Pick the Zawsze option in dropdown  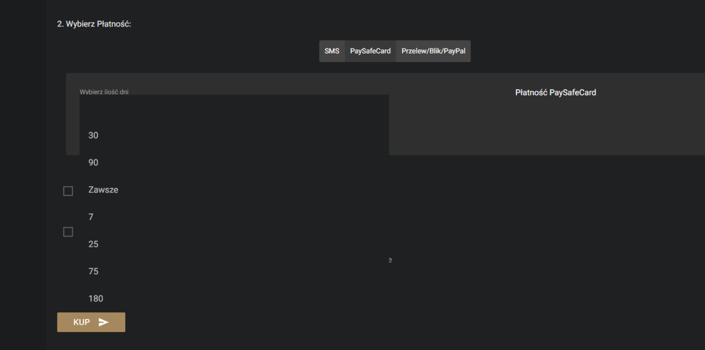coord(234,190)
